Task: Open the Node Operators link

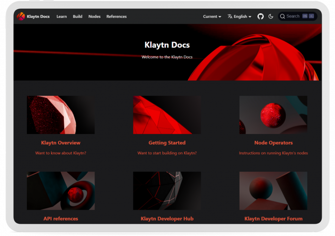Action: coord(274,143)
